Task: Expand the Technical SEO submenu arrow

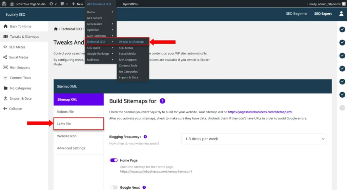Action: pos(113,42)
